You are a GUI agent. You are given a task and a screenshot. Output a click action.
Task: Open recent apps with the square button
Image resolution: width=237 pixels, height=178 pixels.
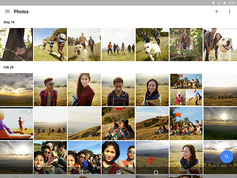(x=156, y=172)
